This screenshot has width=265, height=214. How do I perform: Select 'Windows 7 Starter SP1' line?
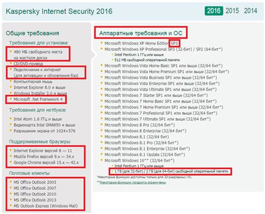156,95
